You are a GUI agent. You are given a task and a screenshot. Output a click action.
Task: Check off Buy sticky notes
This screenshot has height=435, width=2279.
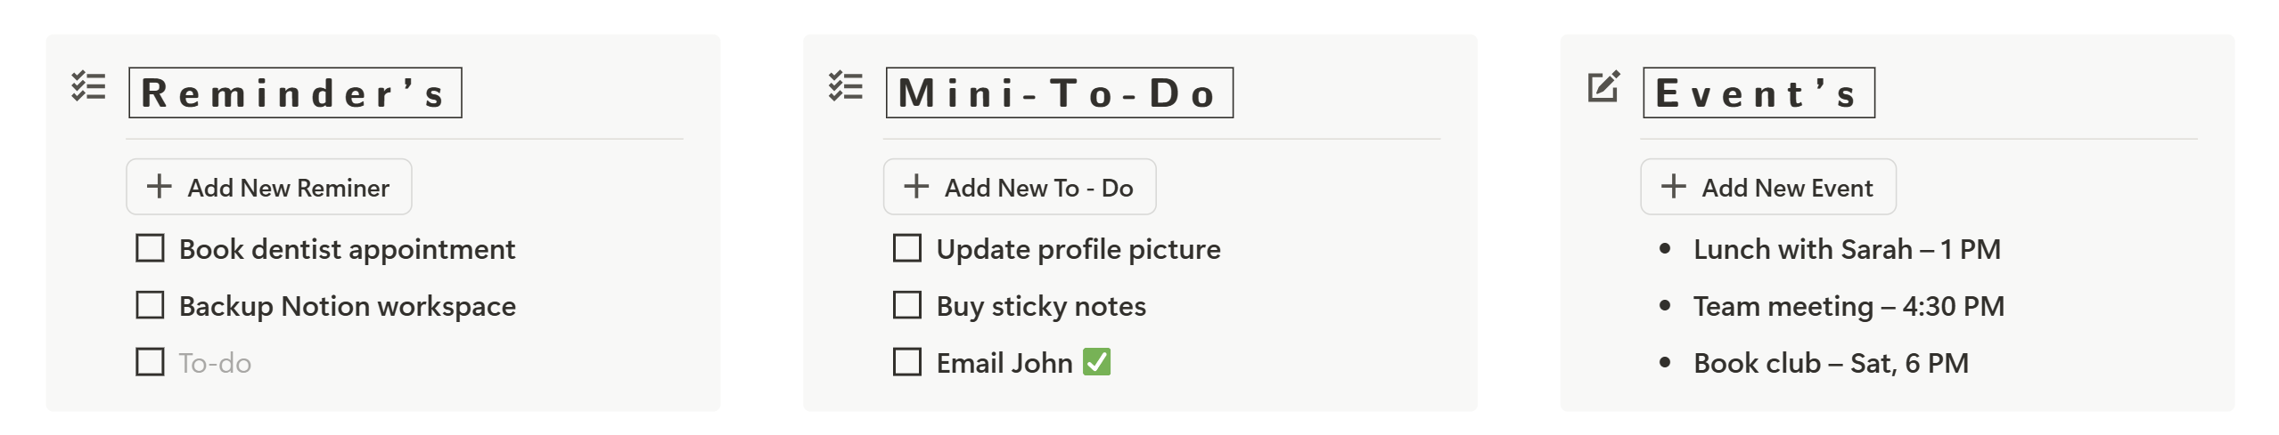pyautogui.click(x=907, y=305)
